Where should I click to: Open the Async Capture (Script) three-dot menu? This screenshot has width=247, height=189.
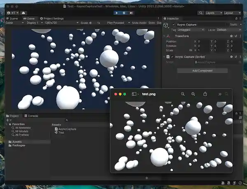coord(240,57)
